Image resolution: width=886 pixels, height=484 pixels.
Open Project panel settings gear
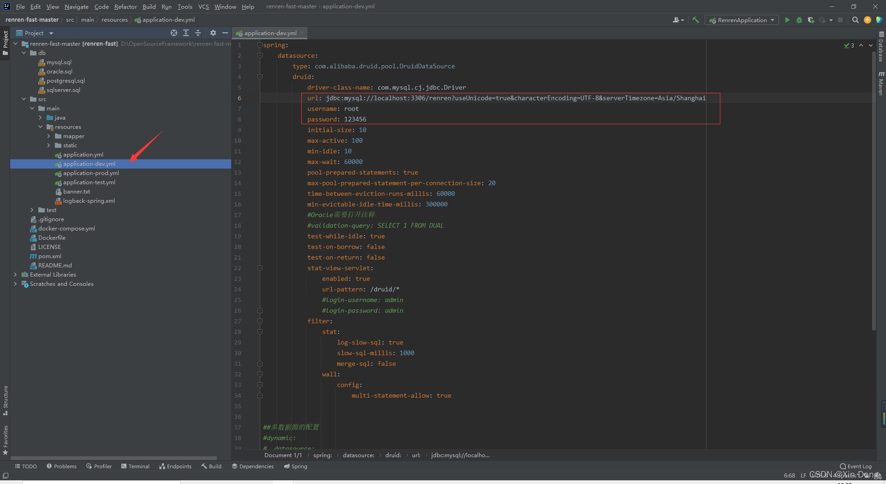point(213,33)
